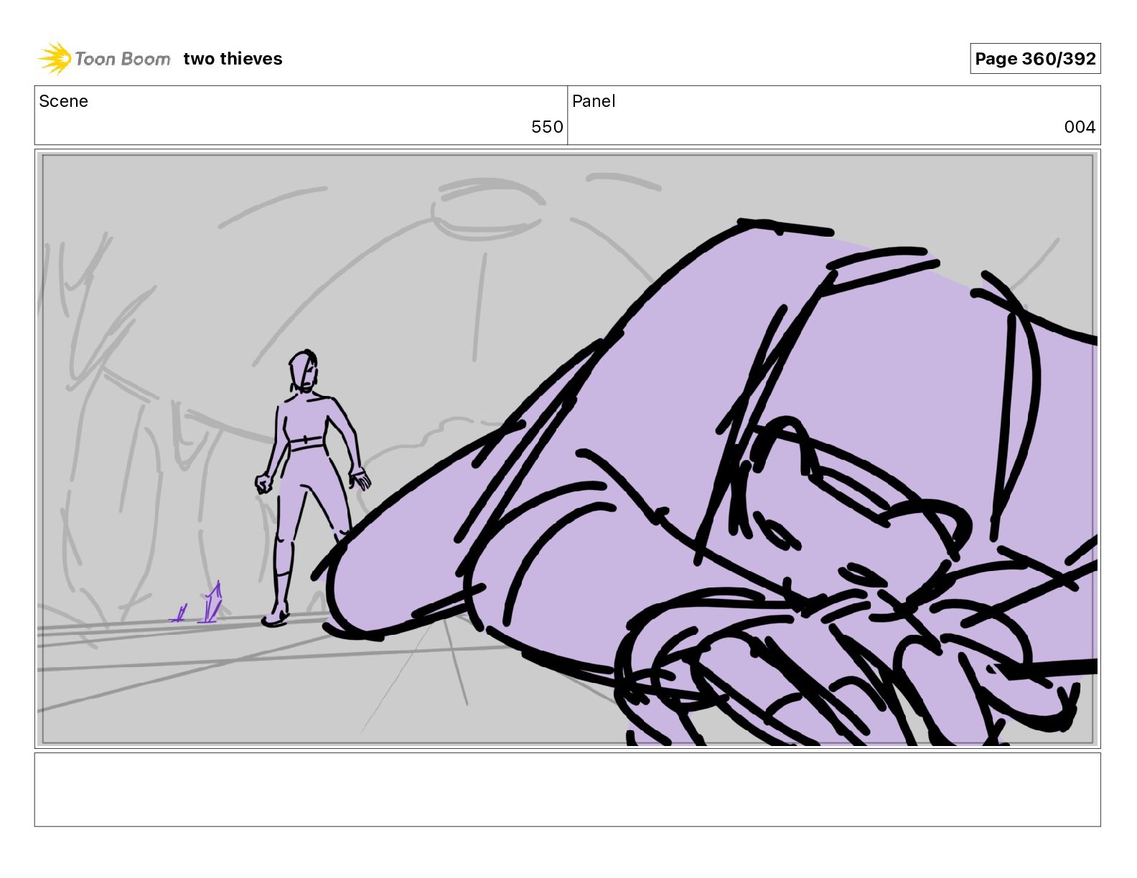1137x878 pixels.
Task: Select the standing character's torso
Action: (x=305, y=423)
